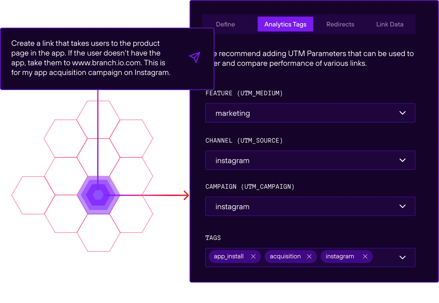
Task: Open the FEATURE (UTM_MEDIUM) marketing dropdown
Action: click(402, 113)
